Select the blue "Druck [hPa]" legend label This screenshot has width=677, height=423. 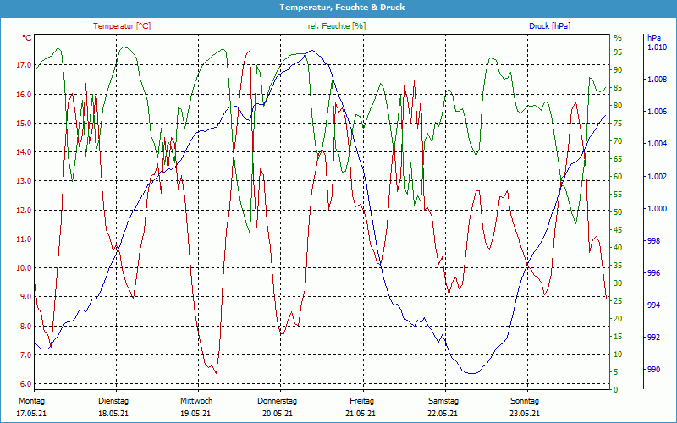[549, 26]
